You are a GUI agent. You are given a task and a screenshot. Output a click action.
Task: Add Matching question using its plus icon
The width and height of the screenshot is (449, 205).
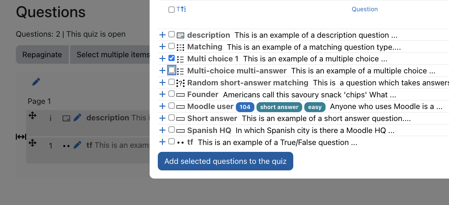(162, 47)
